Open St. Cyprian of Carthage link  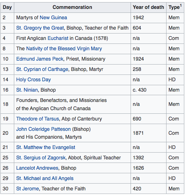pos(42,69)
